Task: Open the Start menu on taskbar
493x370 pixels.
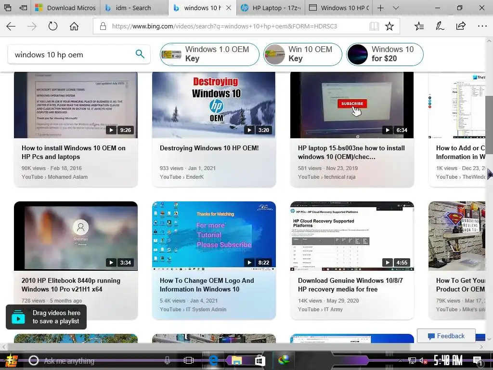Action: point(12,360)
